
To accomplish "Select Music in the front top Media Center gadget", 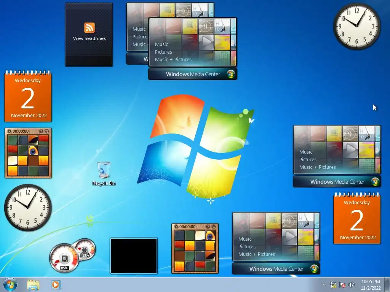I will (161, 44).
